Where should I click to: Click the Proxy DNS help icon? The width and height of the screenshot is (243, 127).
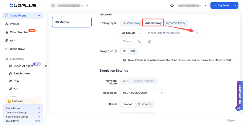click(115, 51)
